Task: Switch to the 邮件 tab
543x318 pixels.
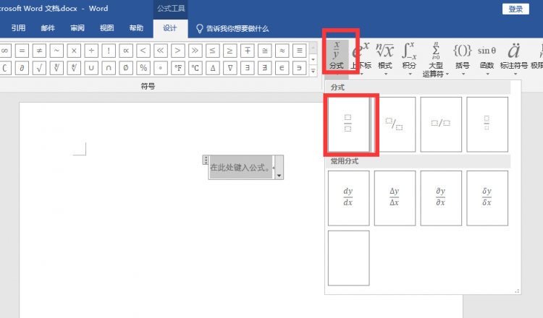Action: [48, 28]
